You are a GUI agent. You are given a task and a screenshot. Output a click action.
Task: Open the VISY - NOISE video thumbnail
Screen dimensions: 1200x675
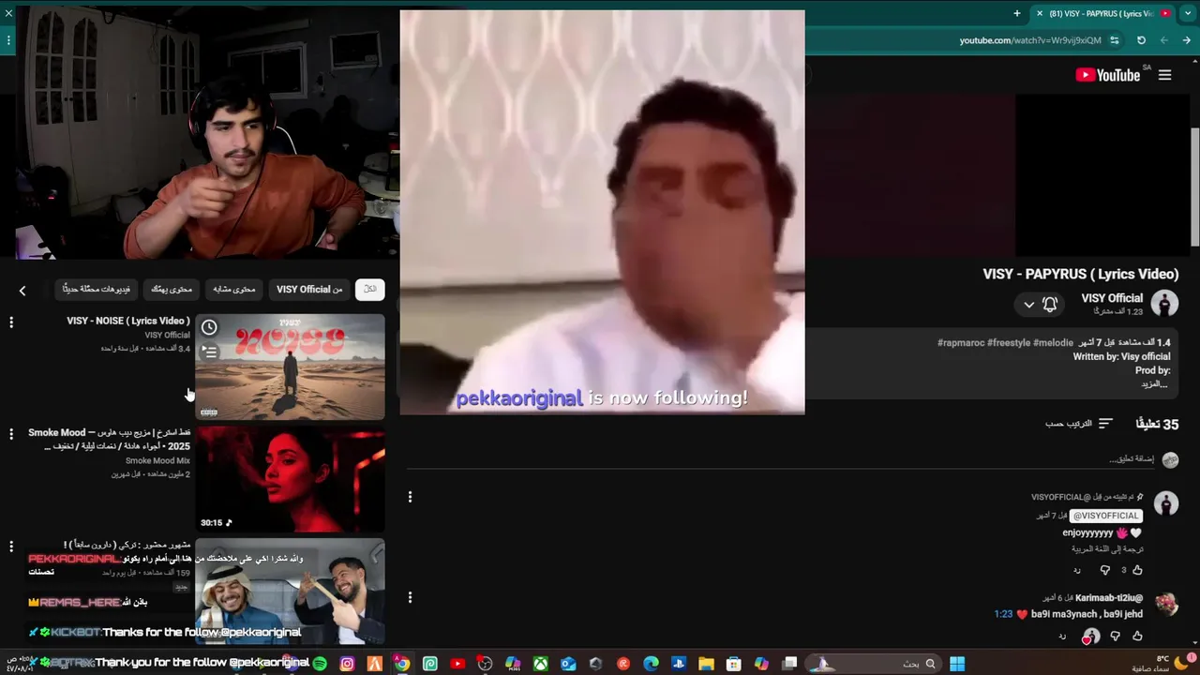(290, 367)
